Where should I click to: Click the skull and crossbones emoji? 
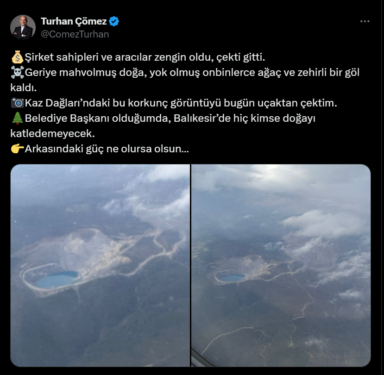(x=18, y=72)
